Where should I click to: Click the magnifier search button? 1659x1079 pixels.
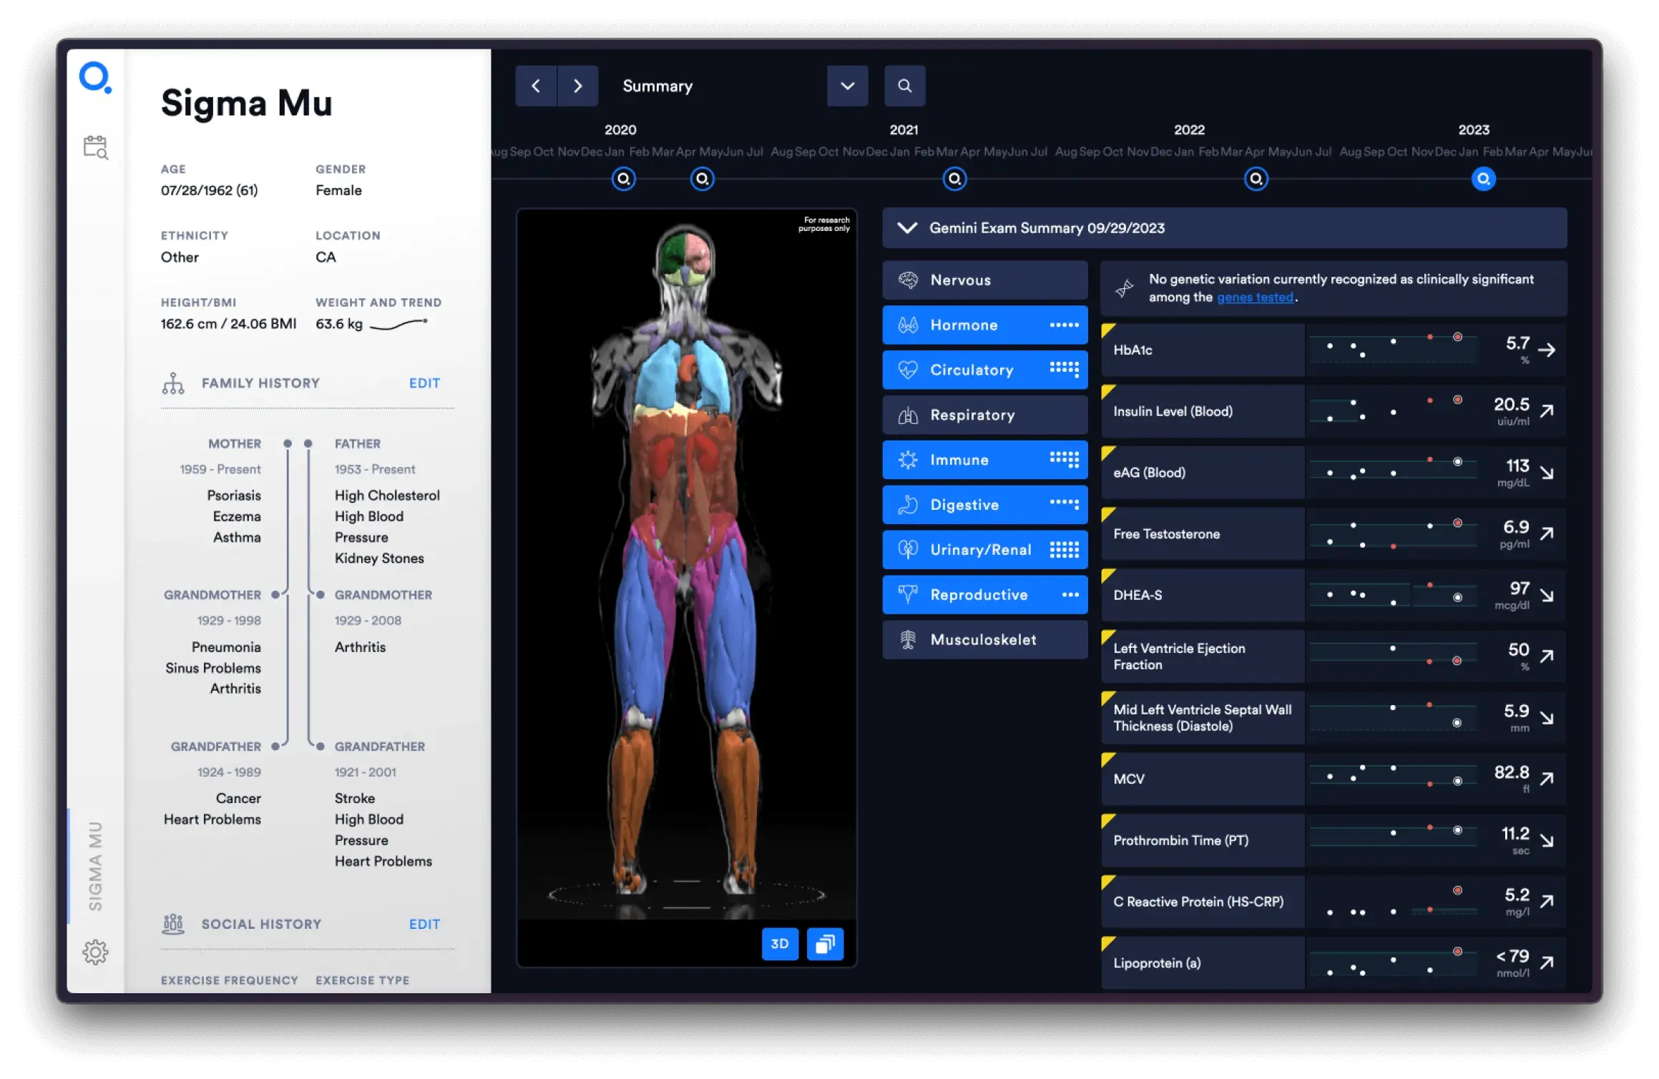tap(904, 86)
